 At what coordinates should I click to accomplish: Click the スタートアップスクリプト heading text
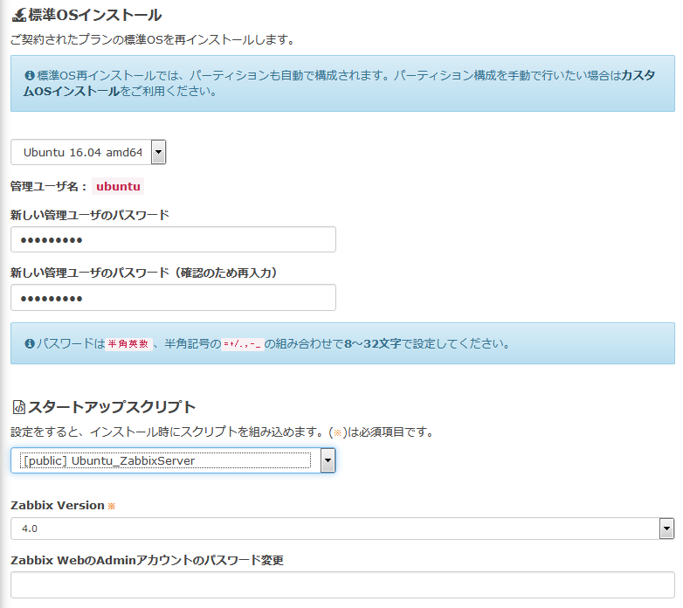tap(112, 407)
